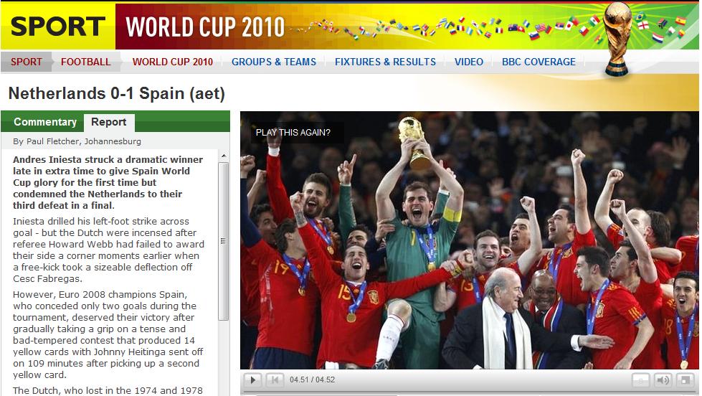Click WORLD CUP 2010 nav link
Screen dimensions: 702x396
click(172, 62)
